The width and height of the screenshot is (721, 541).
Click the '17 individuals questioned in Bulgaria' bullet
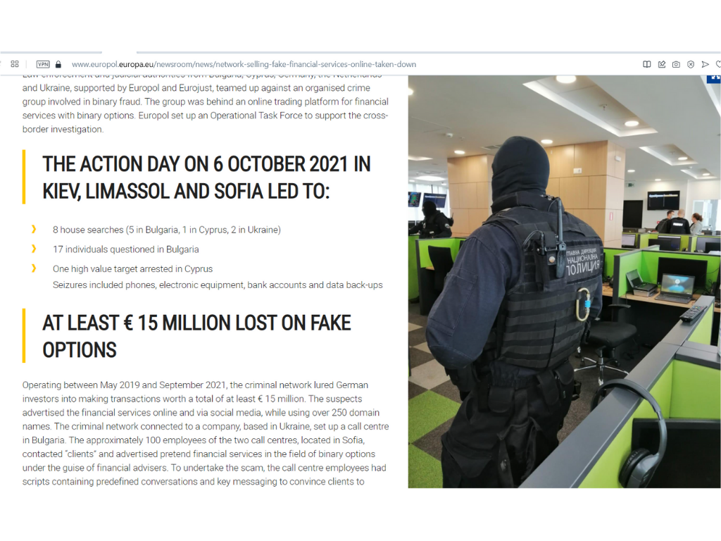pyautogui.click(x=125, y=249)
